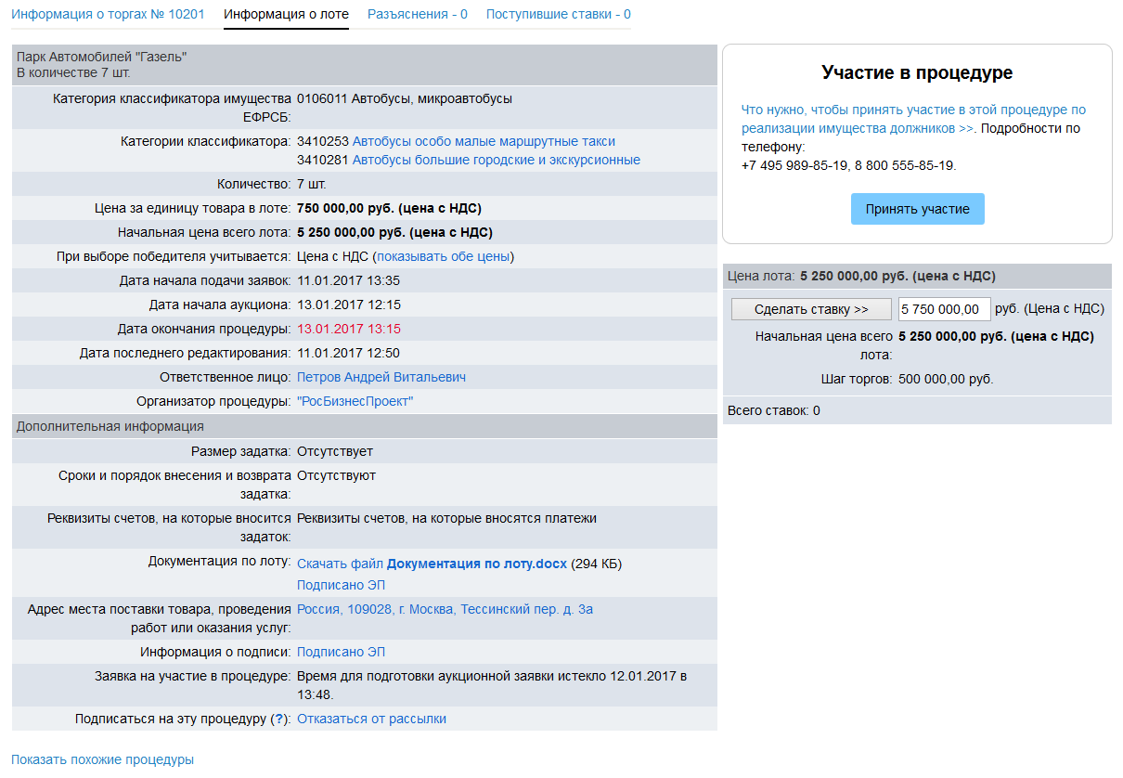Screen dimensions: 1123x778
Task: Click the question mark help next to subscription
Action: 278,719
